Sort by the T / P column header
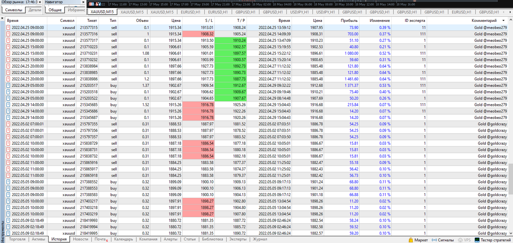The height and width of the screenshot is (243, 513). pos(231,20)
